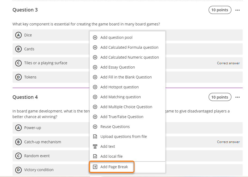Click the text icon beside Add text
This screenshot has height=177, width=248.
(x=95, y=146)
